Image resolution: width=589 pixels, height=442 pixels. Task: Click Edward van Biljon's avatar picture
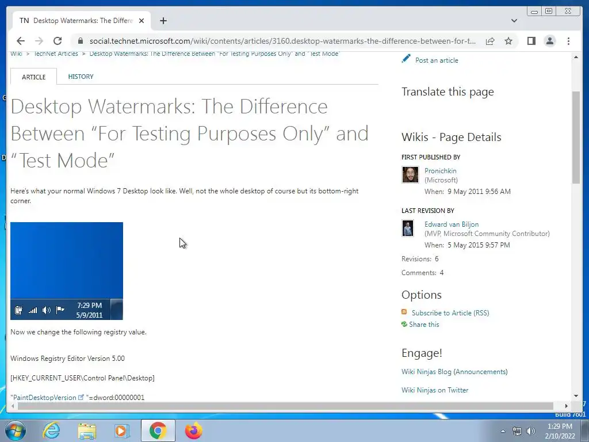pos(408,228)
